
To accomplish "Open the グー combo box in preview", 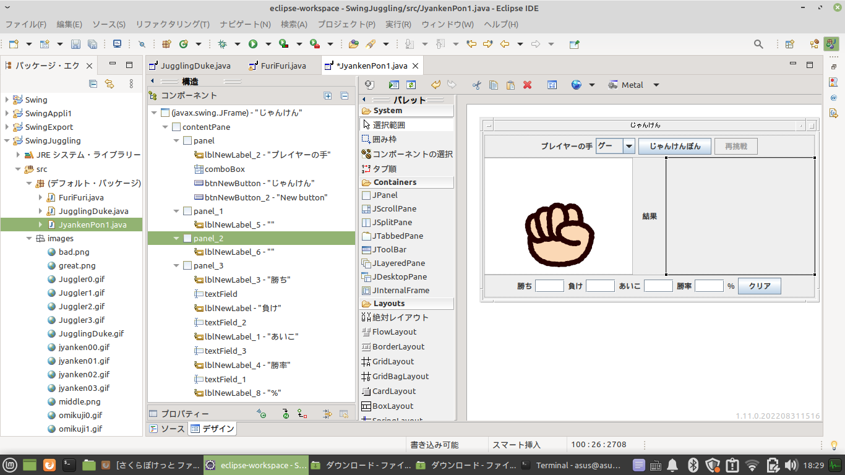I will pyautogui.click(x=629, y=147).
